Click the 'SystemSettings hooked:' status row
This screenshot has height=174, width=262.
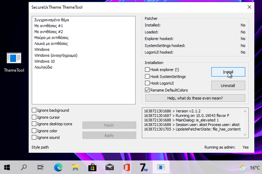click(x=195, y=46)
